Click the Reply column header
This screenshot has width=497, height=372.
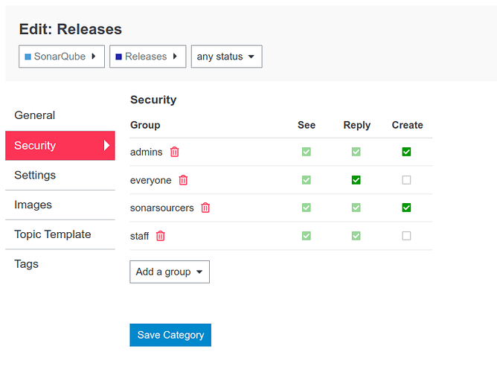point(357,125)
